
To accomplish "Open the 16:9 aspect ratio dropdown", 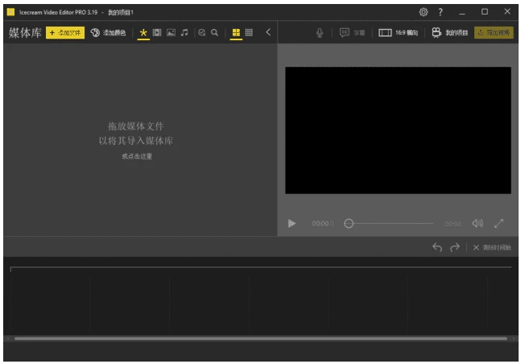I will [x=398, y=33].
